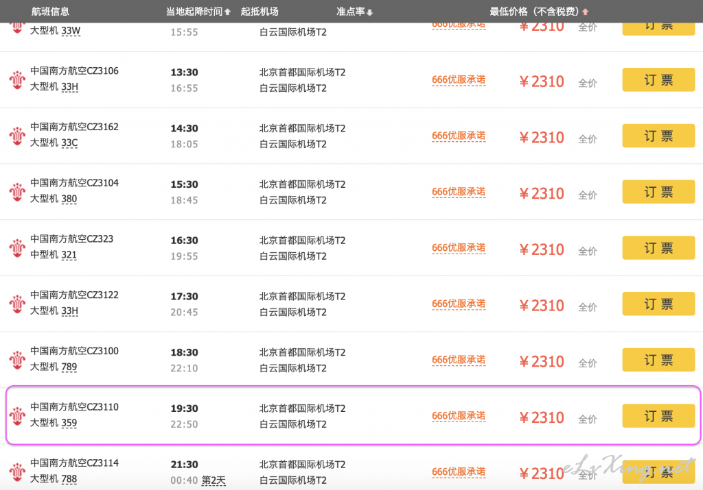This screenshot has height=490, width=703.
Task: Click departure time 19:30
Action: click(184, 408)
